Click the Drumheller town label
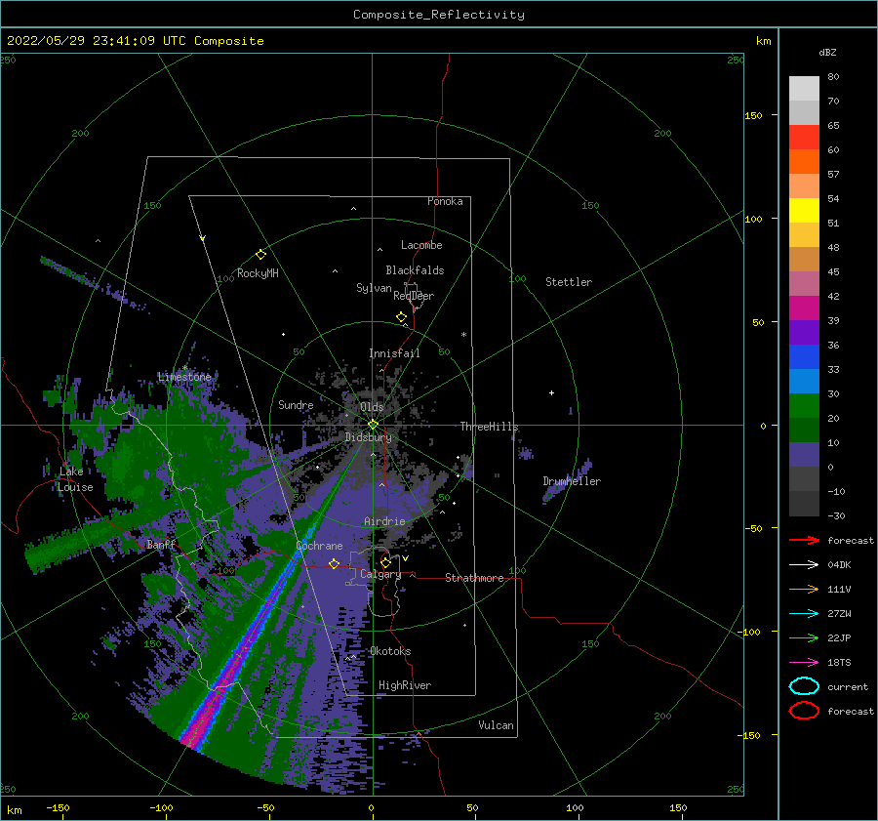The height and width of the screenshot is (821, 878). pos(572,481)
